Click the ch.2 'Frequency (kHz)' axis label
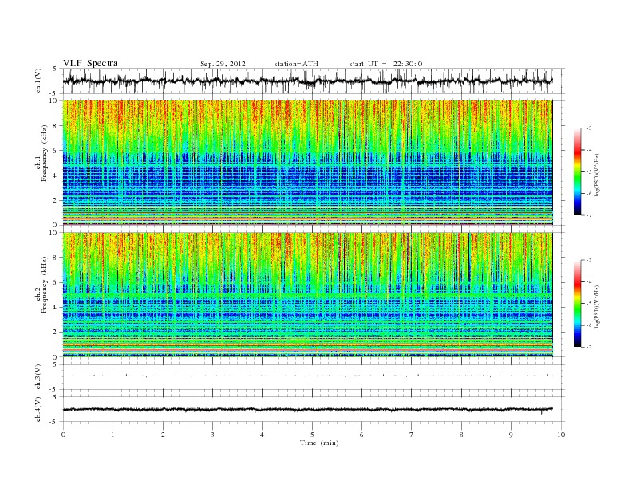This screenshot has height=488, width=632. click(x=45, y=285)
